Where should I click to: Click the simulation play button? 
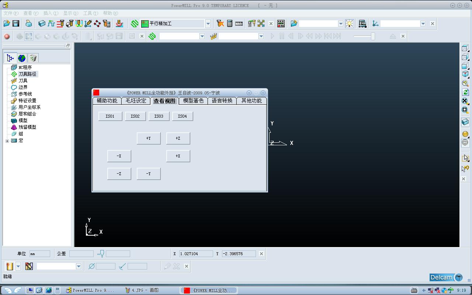pyautogui.click(x=273, y=36)
